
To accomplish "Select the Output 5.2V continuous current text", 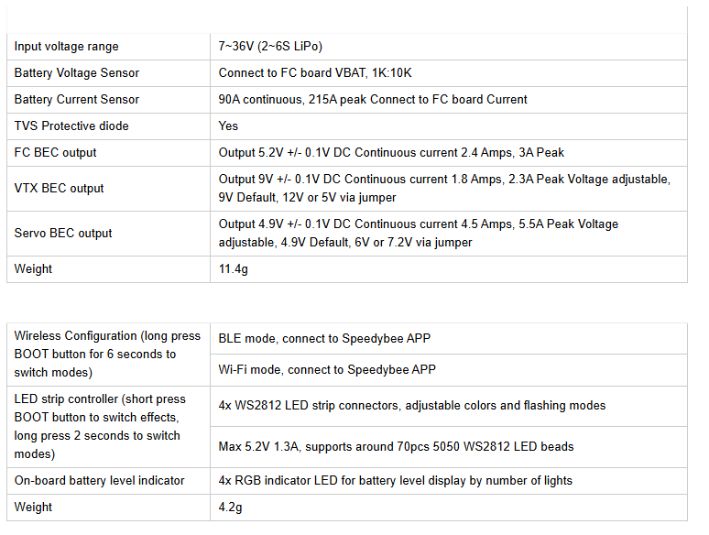I will (409, 153).
